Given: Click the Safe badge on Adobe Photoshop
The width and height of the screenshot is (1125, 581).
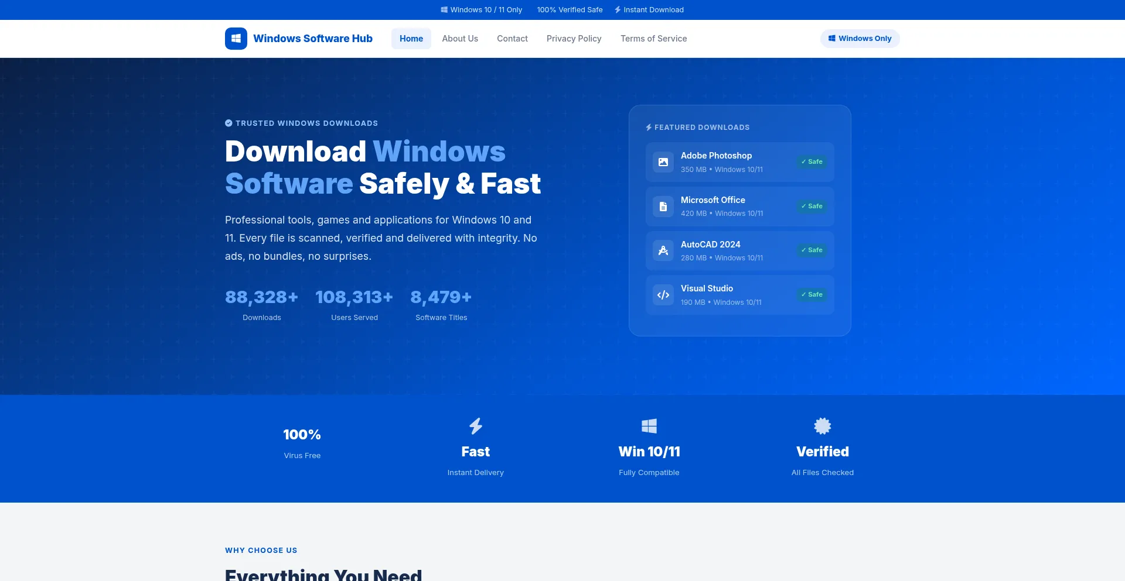Looking at the screenshot, I should coord(812,161).
